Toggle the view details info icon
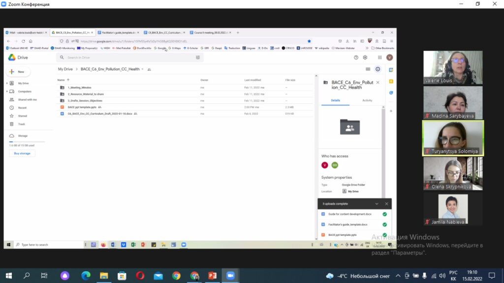The width and height of the screenshot is (504, 283). 378,69
